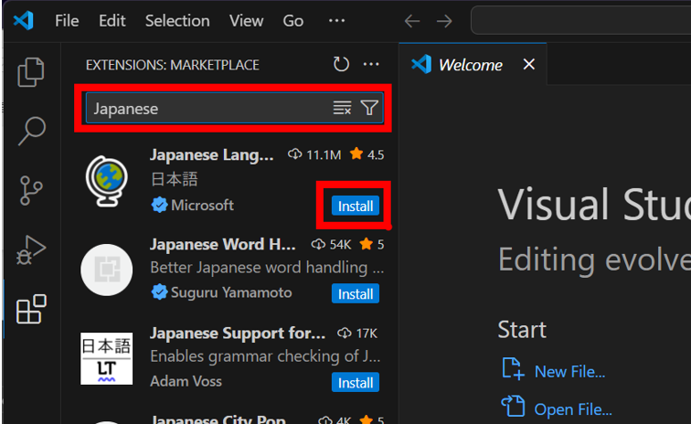Open the View menu
Viewport: 691px width, 424px height.
pos(247,21)
